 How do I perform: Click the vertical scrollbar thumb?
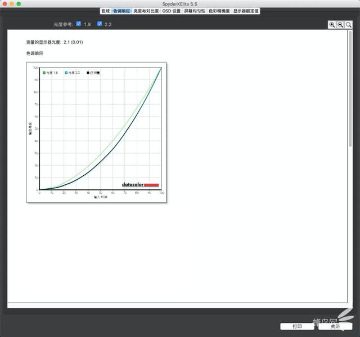[x=350, y=88]
